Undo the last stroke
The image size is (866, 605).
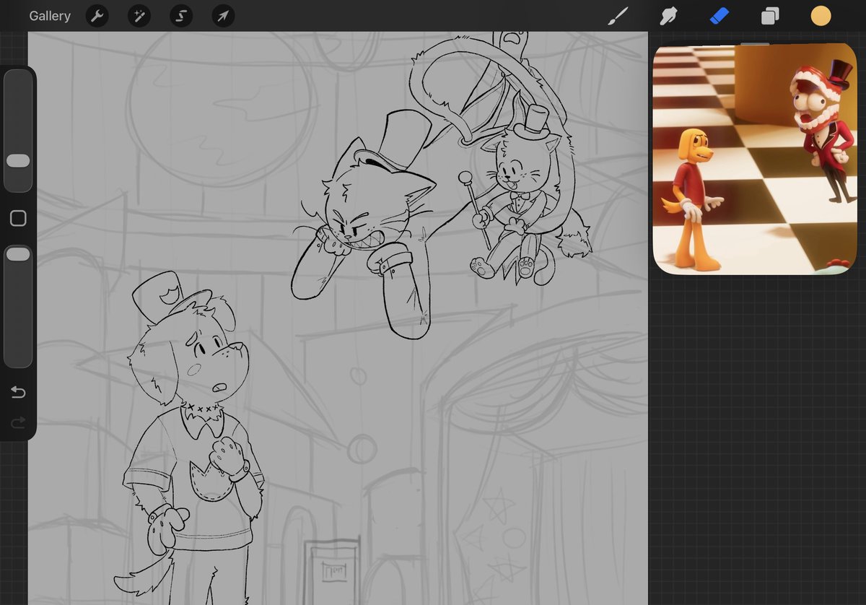pos(18,392)
